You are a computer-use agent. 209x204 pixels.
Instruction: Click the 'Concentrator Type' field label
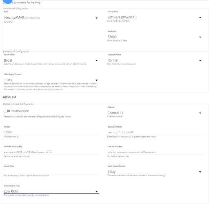(12, 186)
